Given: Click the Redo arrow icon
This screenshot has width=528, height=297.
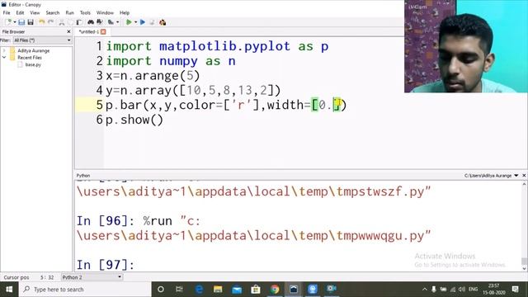Looking at the screenshot, I should (50, 22).
